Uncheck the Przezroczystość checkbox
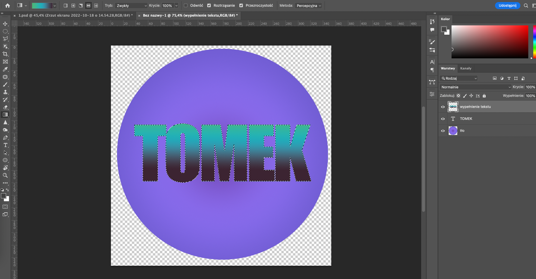Screen dimensions: 536x279 point(241,6)
